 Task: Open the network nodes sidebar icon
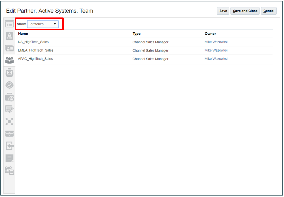tap(9, 121)
